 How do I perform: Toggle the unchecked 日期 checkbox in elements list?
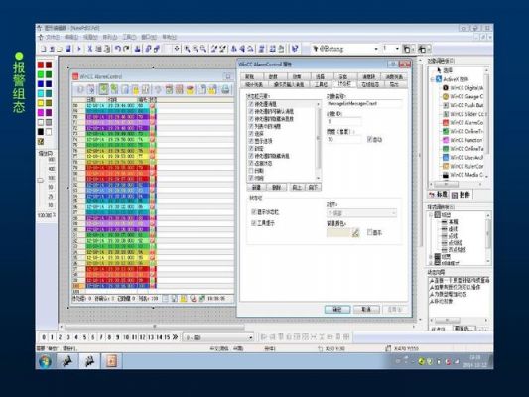point(251,171)
